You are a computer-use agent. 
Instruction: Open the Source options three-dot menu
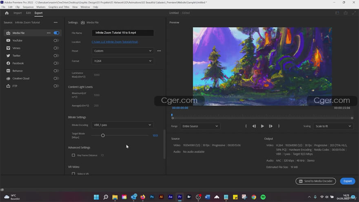[x=55, y=22]
